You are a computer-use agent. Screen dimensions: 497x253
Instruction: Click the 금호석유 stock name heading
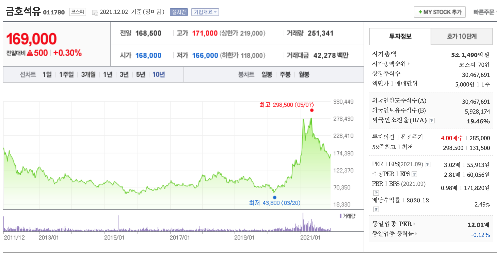tap(23, 11)
